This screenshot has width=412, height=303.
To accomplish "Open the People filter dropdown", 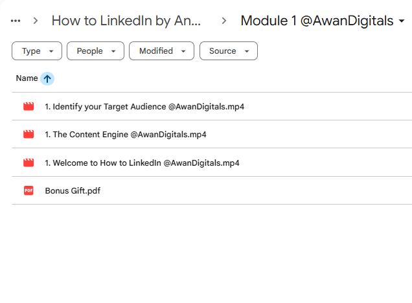I will click(x=95, y=51).
